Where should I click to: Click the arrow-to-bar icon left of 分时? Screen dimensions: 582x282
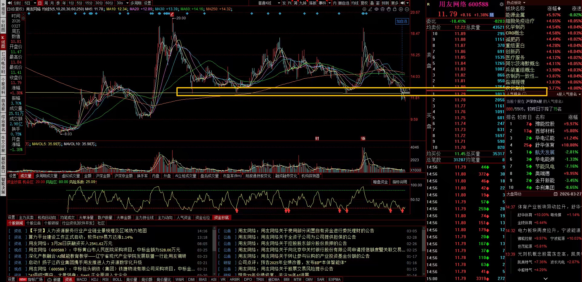(10, 3)
